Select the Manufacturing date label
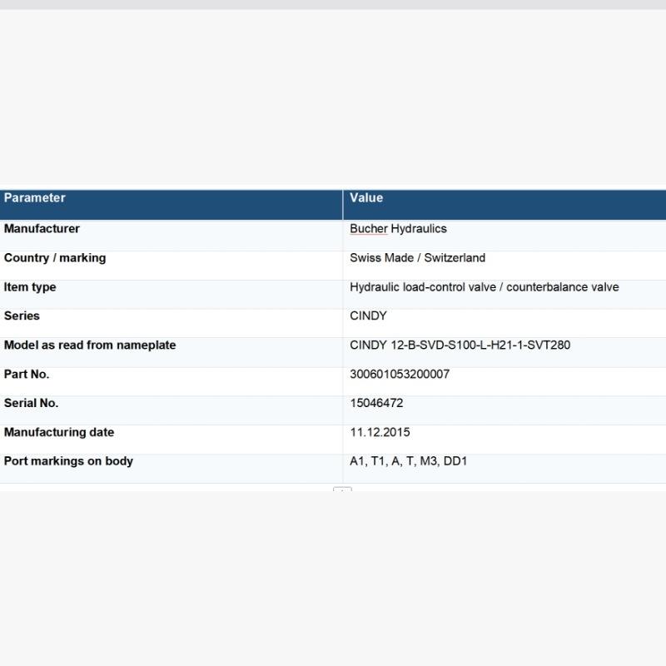This screenshot has height=666, width=666. pyautogui.click(x=59, y=432)
